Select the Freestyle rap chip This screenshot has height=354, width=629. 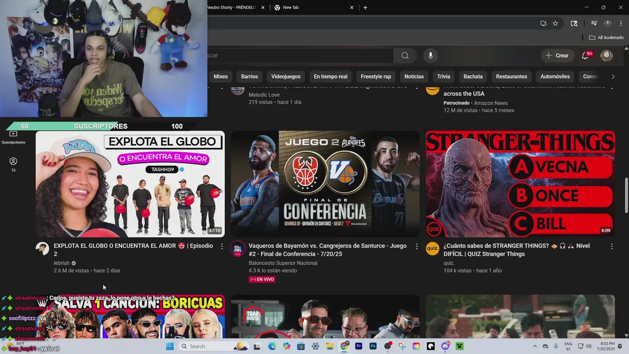[376, 76]
